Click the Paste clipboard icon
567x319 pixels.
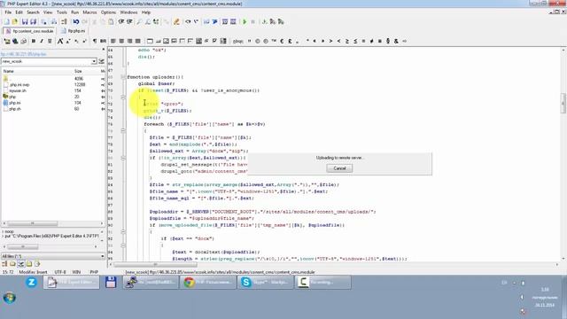point(111,21)
